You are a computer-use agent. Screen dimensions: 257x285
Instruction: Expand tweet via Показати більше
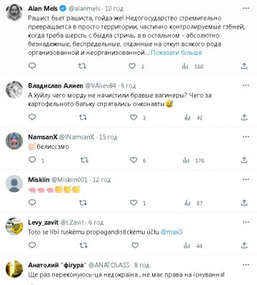[176, 53]
